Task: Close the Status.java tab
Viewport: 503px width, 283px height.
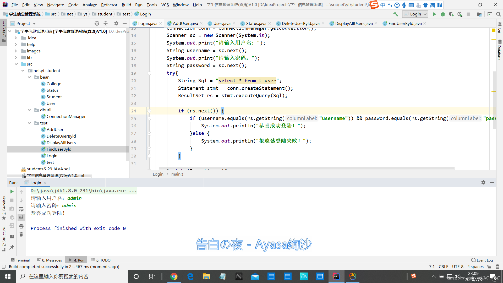Action: click(270, 23)
